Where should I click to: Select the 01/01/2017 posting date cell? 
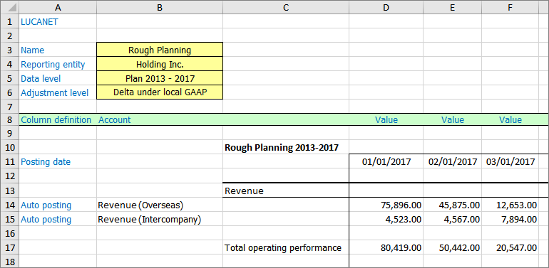point(386,161)
